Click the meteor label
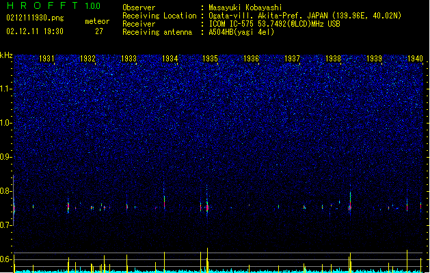430x273 pixels. tap(97, 21)
